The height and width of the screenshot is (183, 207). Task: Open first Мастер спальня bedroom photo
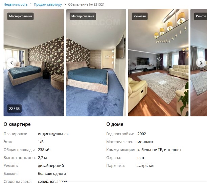[x=34, y=63]
